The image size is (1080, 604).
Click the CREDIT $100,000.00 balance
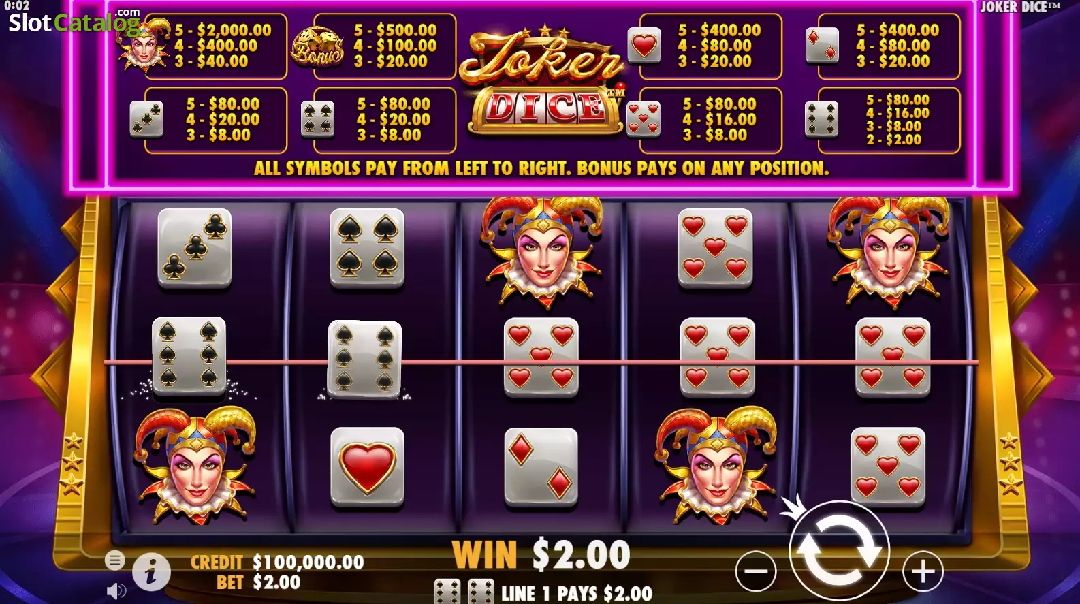pyautogui.click(x=277, y=562)
